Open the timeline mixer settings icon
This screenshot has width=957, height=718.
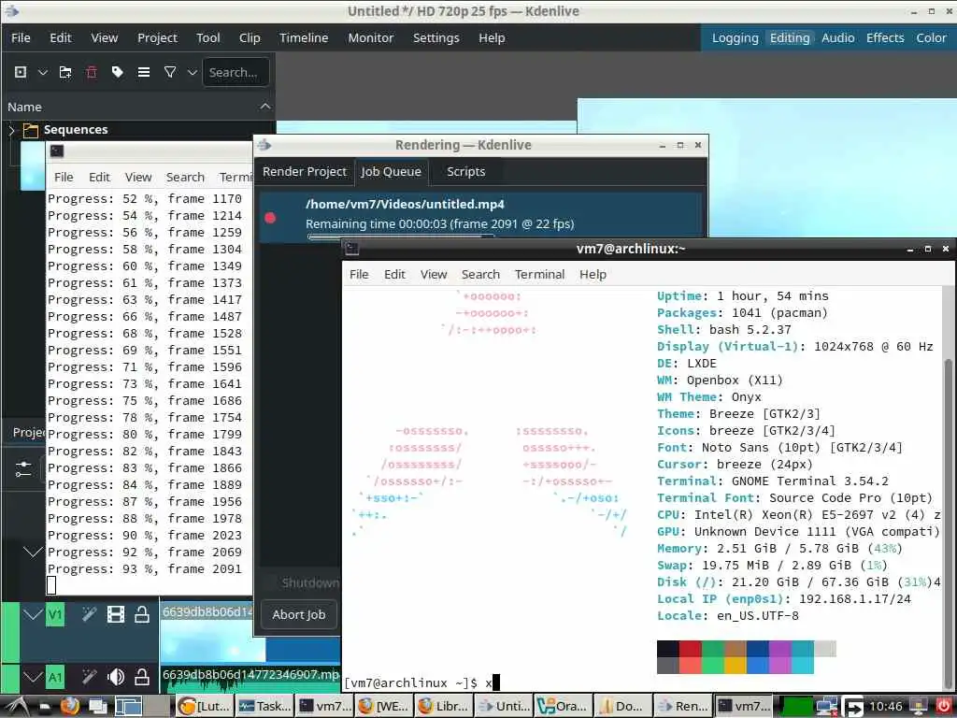23,468
